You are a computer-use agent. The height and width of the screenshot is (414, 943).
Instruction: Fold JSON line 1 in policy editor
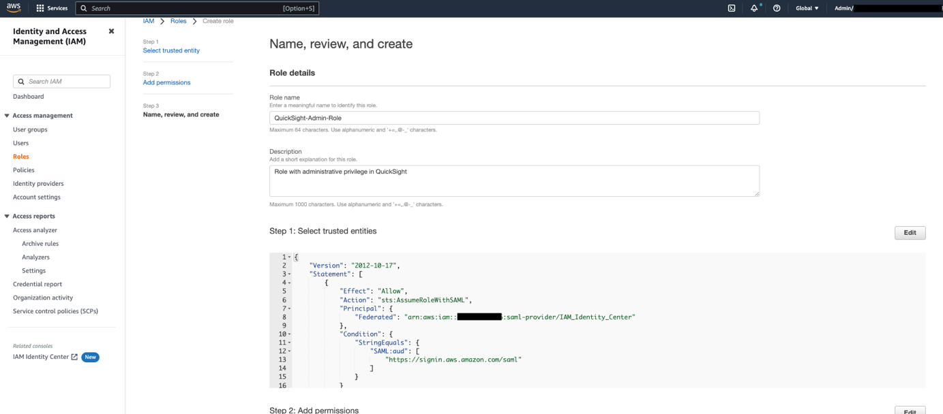(x=289, y=257)
